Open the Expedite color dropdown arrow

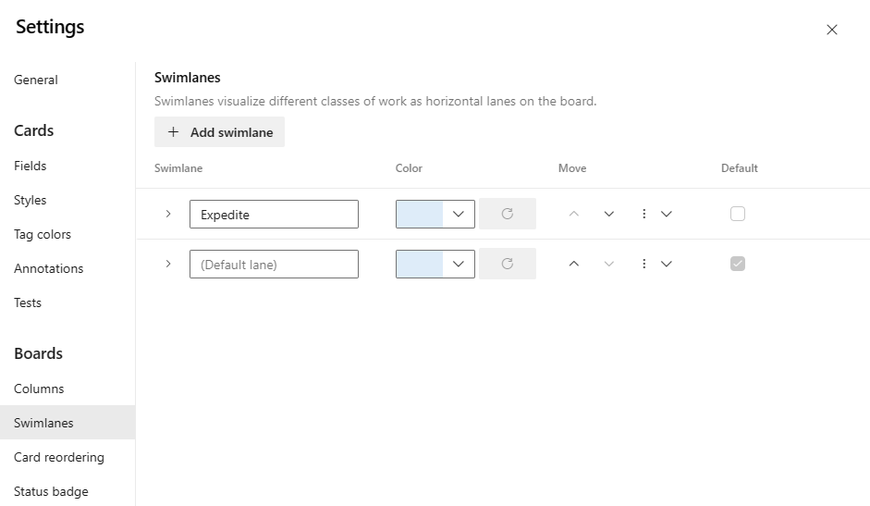point(459,214)
